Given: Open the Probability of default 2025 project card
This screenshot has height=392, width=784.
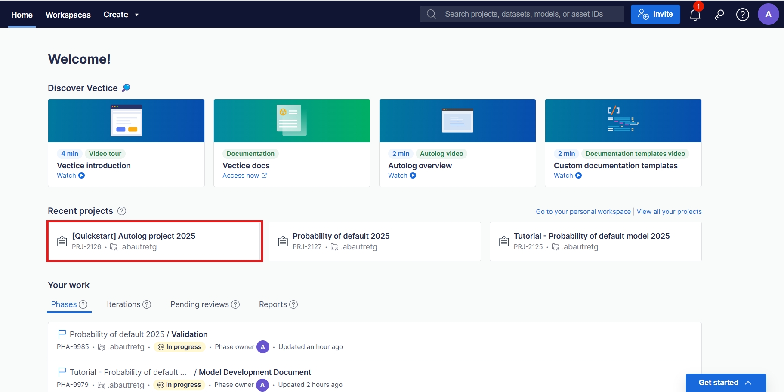Looking at the screenshot, I should (374, 241).
